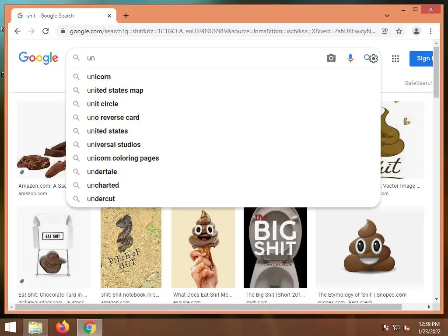This screenshot has width=448, height=336.
Task: Open the 'Piece of Shit' notebook image
Action: [x=131, y=248]
